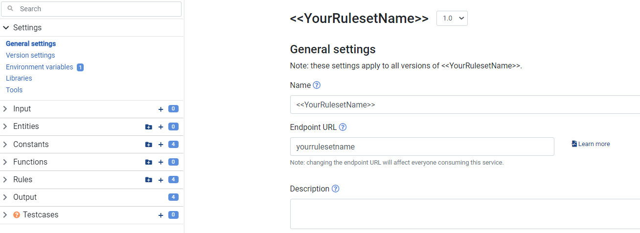Click the add folder icon for Entities
640x233 pixels.
[149, 127]
